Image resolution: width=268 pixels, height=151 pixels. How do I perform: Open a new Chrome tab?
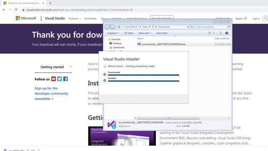[50, 3]
